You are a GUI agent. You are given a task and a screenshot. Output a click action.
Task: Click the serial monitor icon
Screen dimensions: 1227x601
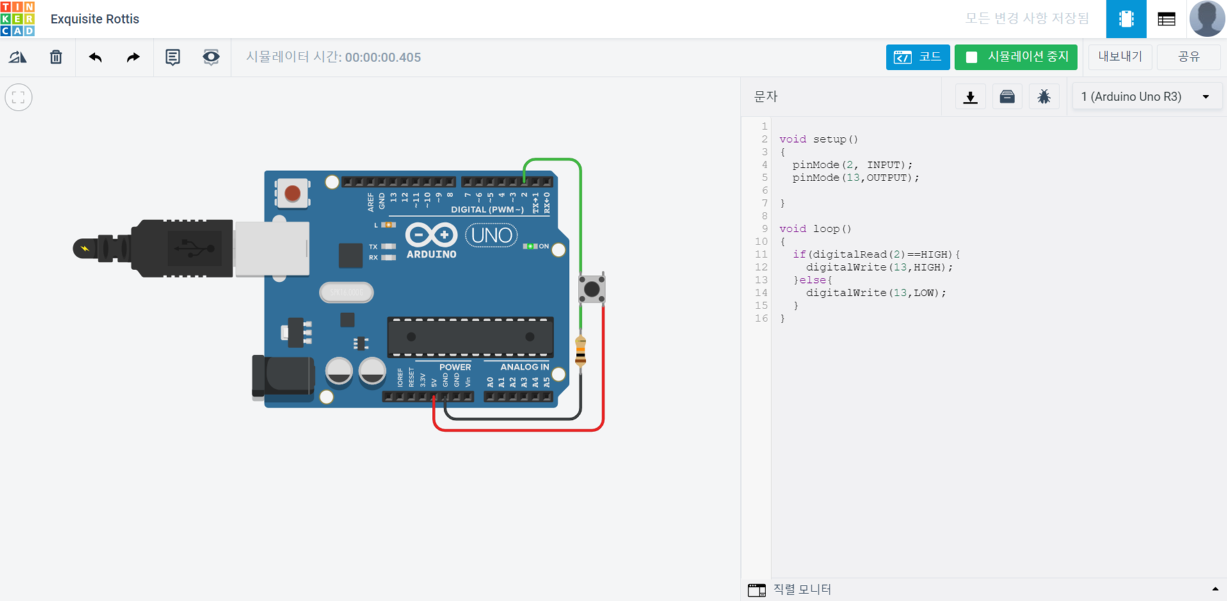coord(757,589)
